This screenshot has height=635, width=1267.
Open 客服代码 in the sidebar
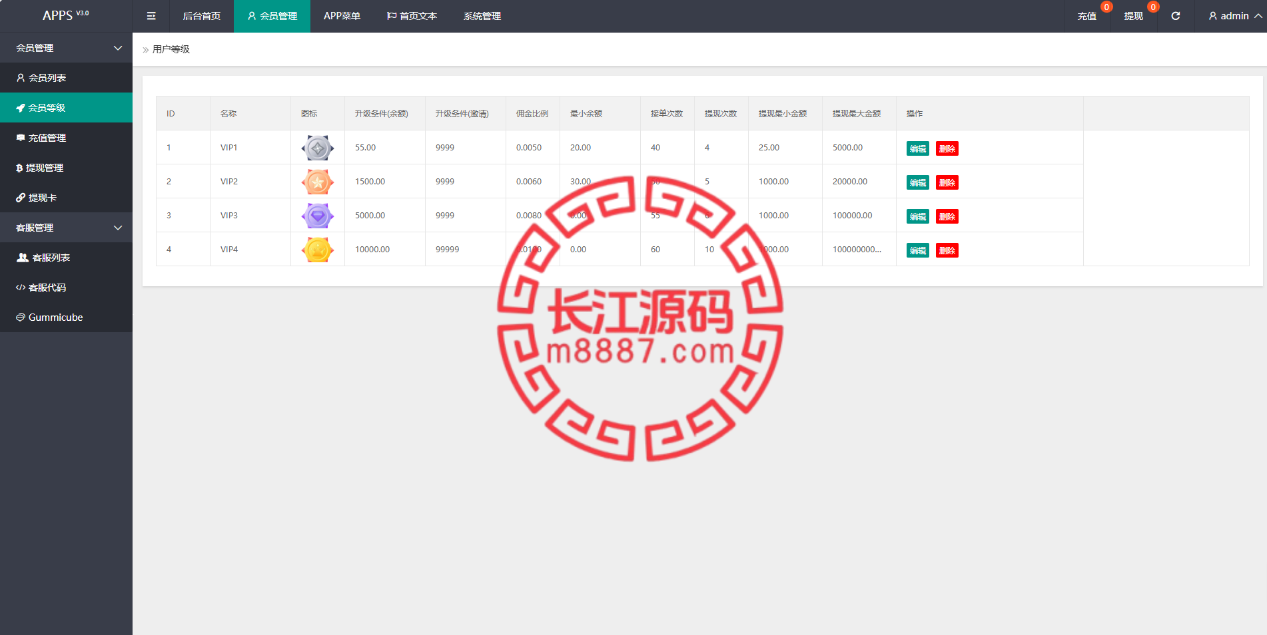click(66, 288)
